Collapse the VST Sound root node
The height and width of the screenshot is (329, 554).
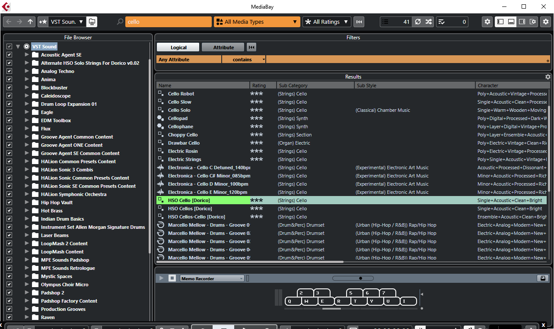tap(18, 47)
